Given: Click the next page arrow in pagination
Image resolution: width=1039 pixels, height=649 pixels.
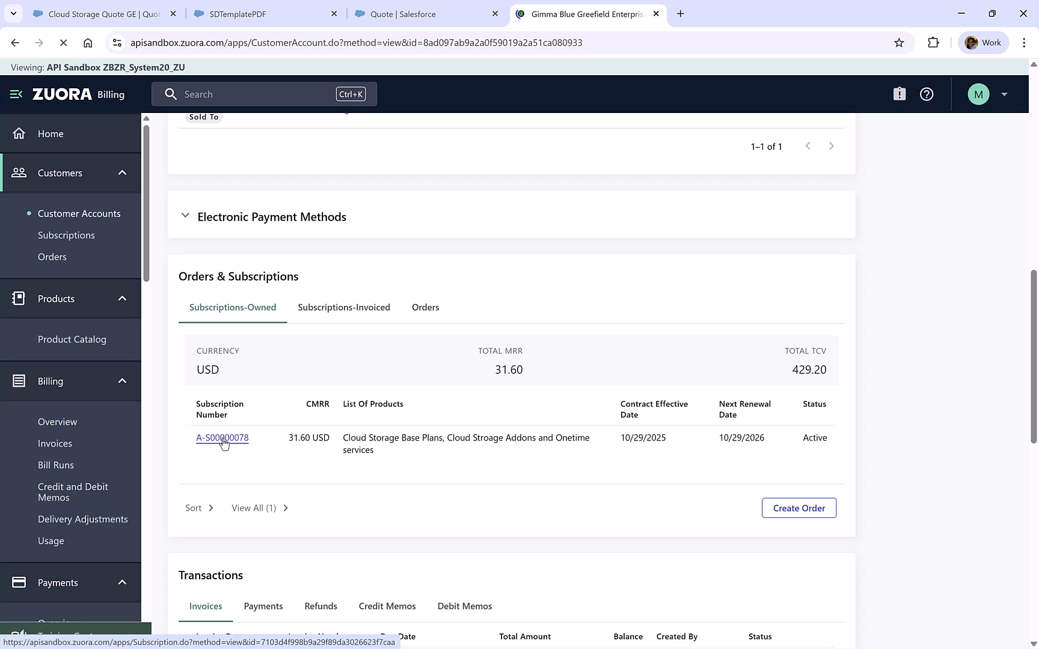Looking at the screenshot, I should 832,145.
